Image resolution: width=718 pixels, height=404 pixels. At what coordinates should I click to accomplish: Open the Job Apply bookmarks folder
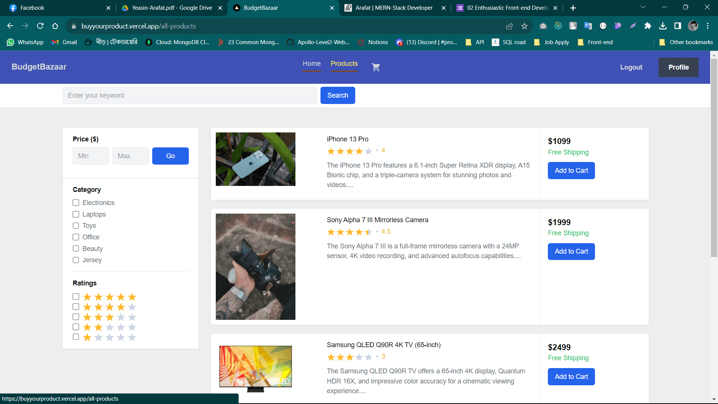(552, 42)
